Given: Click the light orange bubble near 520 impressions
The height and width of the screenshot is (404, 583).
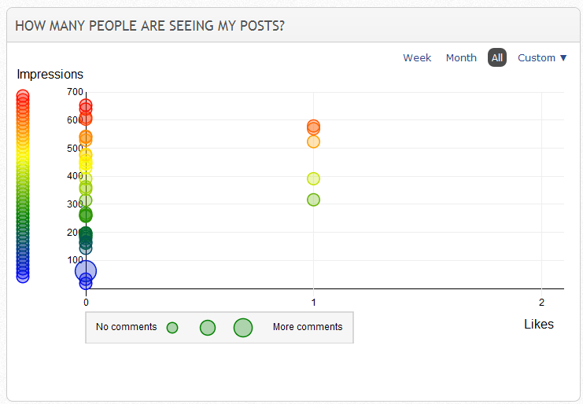Looking at the screenshot, I should pyautogui.click(x=313, y=141).
